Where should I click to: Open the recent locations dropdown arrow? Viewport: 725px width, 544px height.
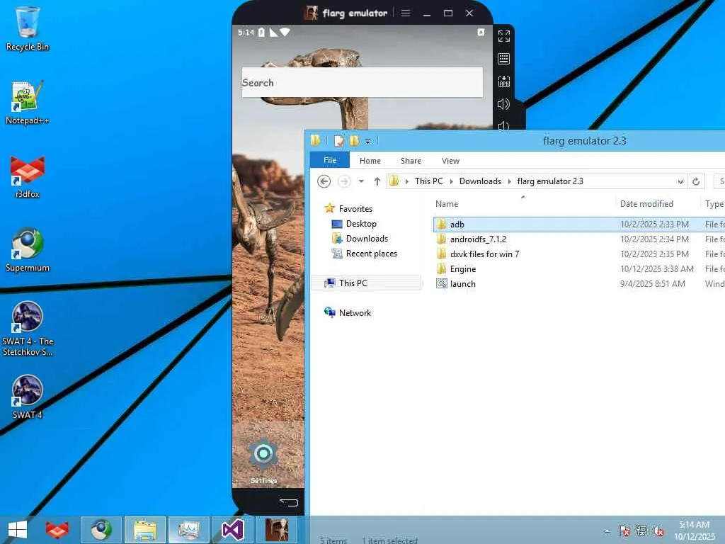point(361,181)
